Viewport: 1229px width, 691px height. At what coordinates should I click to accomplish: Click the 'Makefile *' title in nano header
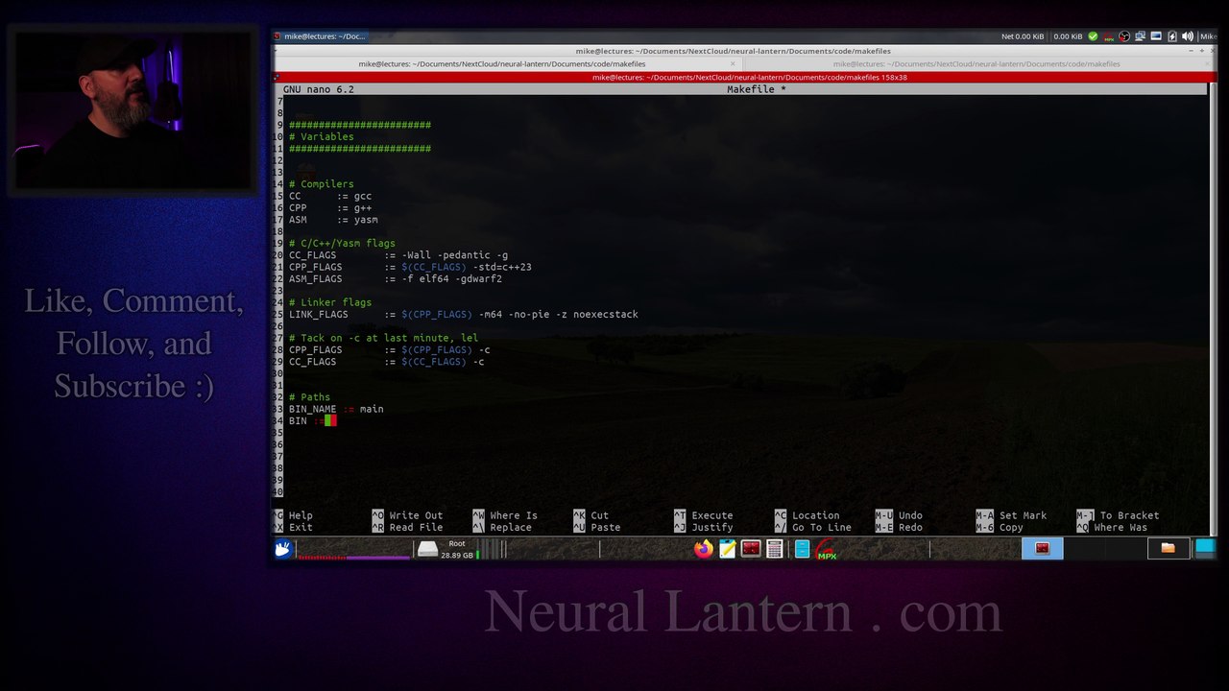pos(757,89)
